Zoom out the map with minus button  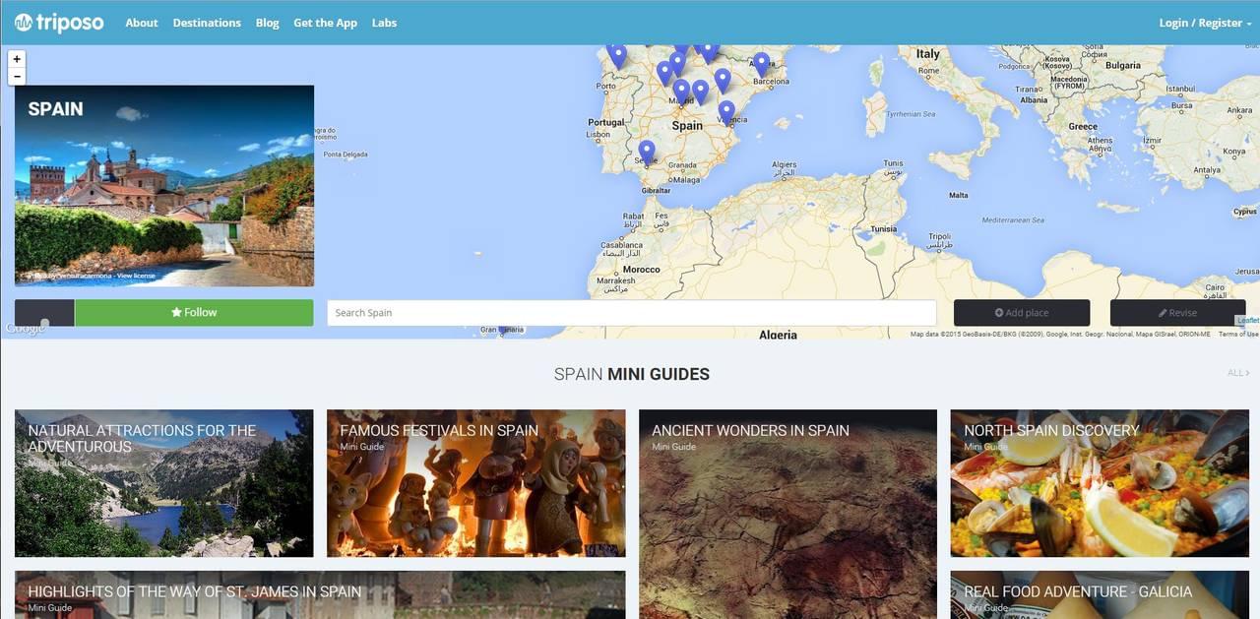[17, 77]
